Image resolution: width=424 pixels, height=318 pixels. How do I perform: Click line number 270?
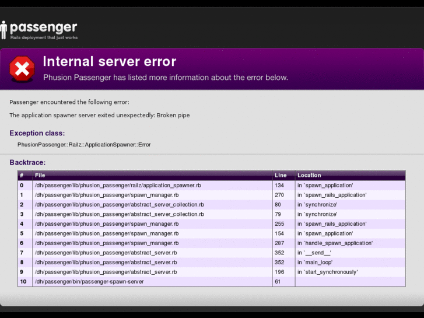point(279,195)
